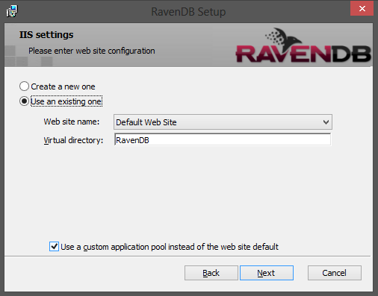Viewport: 378px width, 296px height.
Task: Click Next to continue setup
Action: click(x=267, y=273)
